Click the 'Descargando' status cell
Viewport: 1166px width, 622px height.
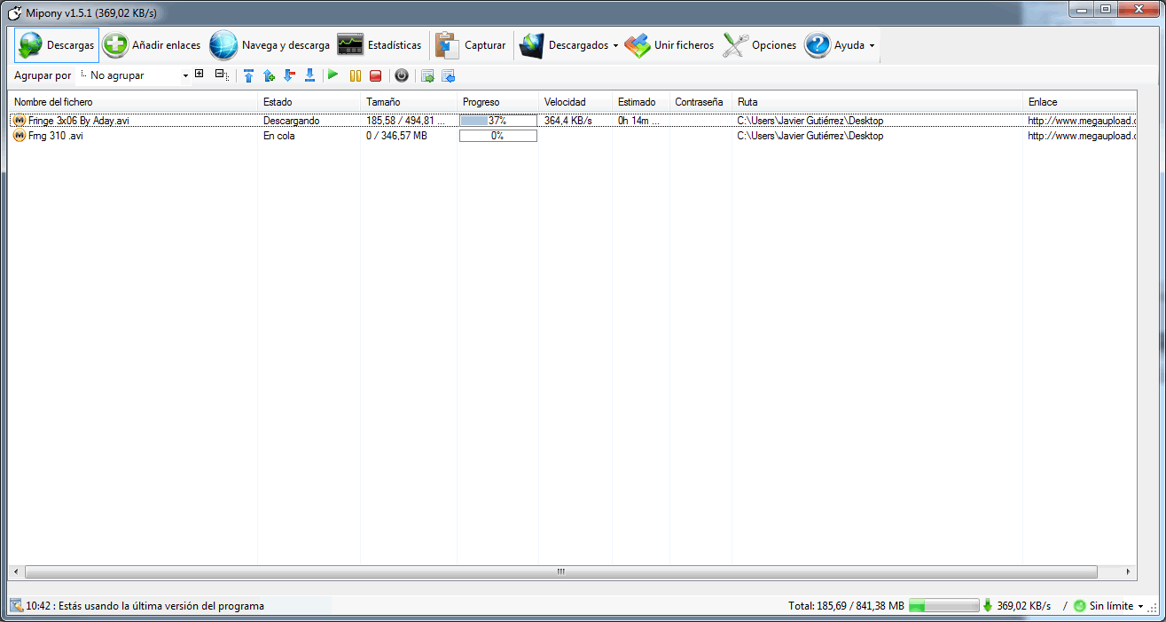tap(291, 120)
